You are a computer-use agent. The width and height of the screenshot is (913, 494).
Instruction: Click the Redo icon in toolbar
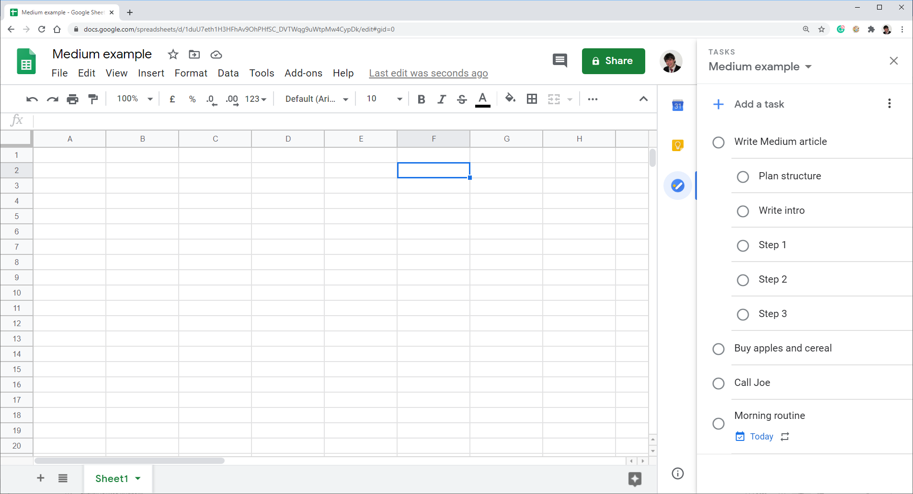[52, 99]
